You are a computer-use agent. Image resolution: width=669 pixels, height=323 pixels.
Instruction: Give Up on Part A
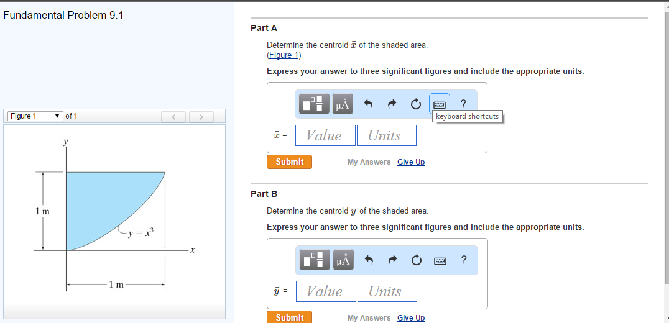coord(411,162)
